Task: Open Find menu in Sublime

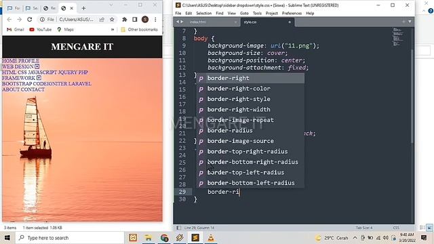Action: 220,14
